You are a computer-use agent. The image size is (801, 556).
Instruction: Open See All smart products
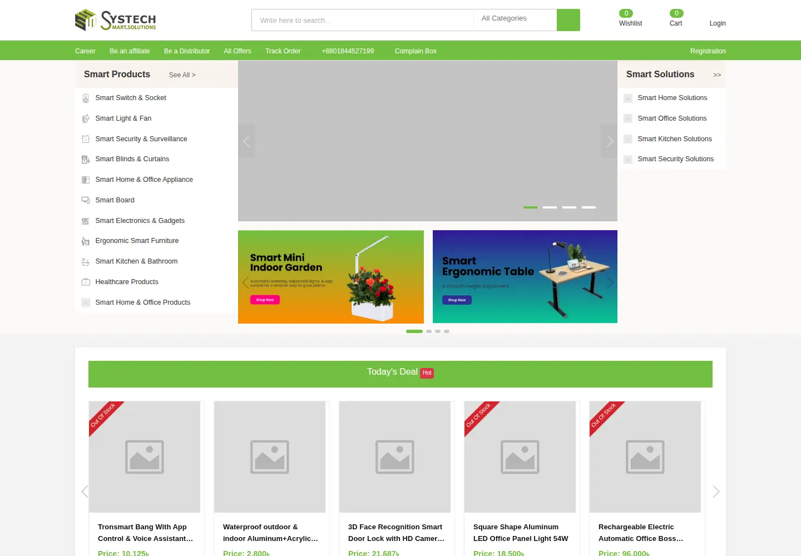pyautogui.click(x=182, y=75)
